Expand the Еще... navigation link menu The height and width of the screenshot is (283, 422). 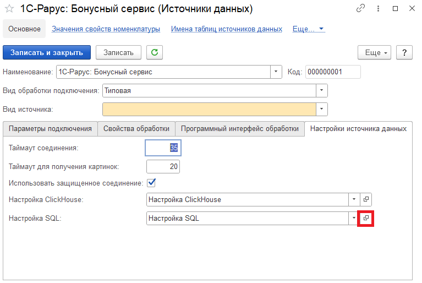pos(309,29)
